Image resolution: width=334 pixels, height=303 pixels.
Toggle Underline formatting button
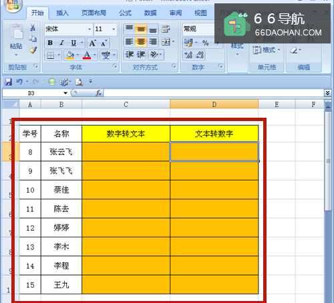pyautogui.click(x=73, y=43)
